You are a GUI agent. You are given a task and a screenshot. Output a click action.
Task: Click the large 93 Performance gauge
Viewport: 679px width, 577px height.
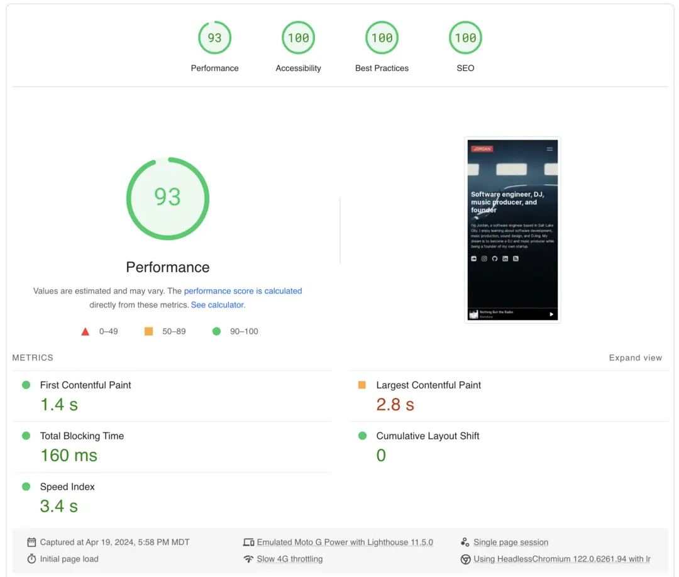[x=168, y=198]
